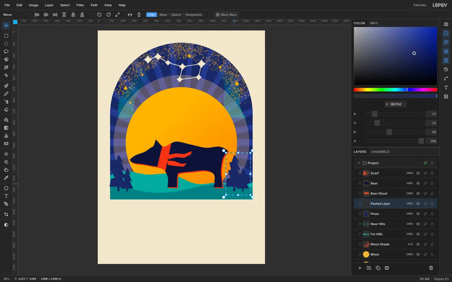Pick the Eyedropper tool

[x=6, y=178]
